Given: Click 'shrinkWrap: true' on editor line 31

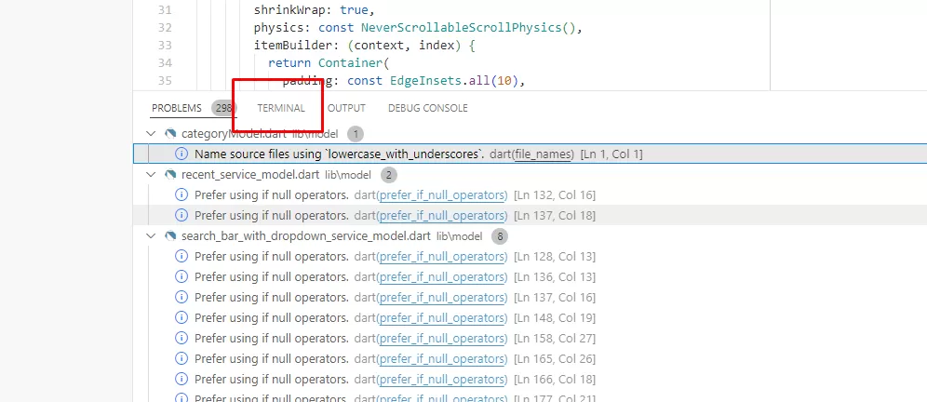Looking at the screenshot, I should point(312,10).
